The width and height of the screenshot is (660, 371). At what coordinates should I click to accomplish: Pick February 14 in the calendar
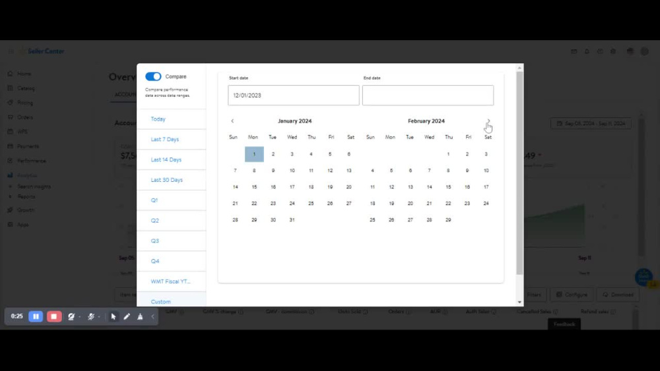(430, 187)
